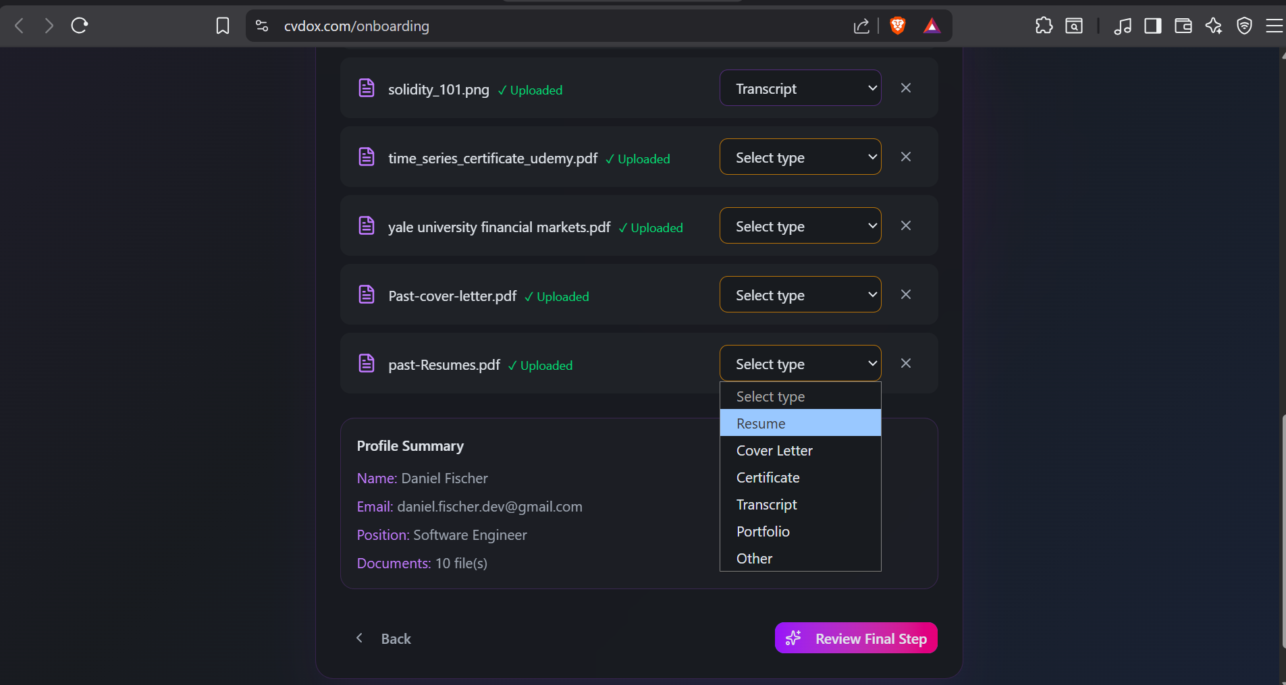Open type dropdown for yale university financial markets.pdf

click(x=801, y=225)
